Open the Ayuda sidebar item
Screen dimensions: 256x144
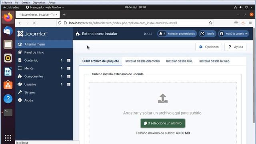pyautogui.click(x=28, y=100)
